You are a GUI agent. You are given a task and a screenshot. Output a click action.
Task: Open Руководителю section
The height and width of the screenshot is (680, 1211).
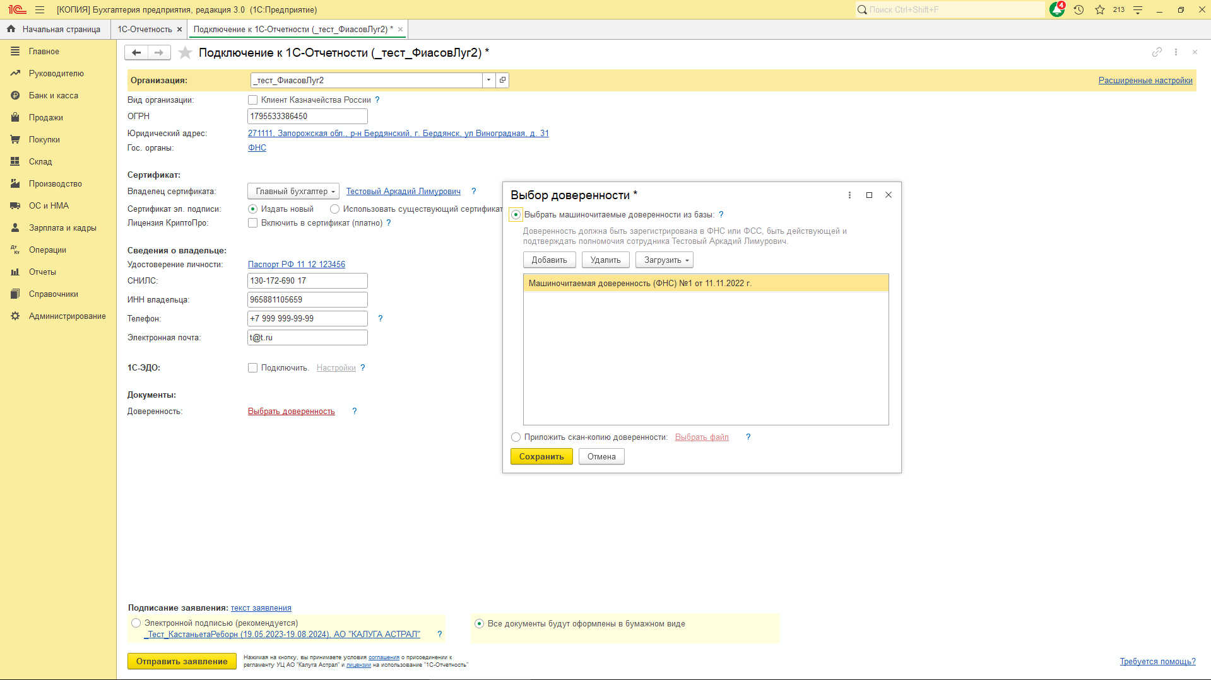[56, 73]
